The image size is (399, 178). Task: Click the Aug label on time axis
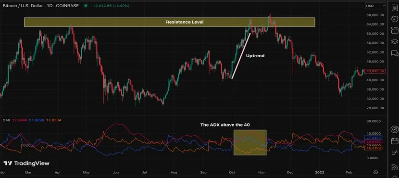tap(174, 172)
